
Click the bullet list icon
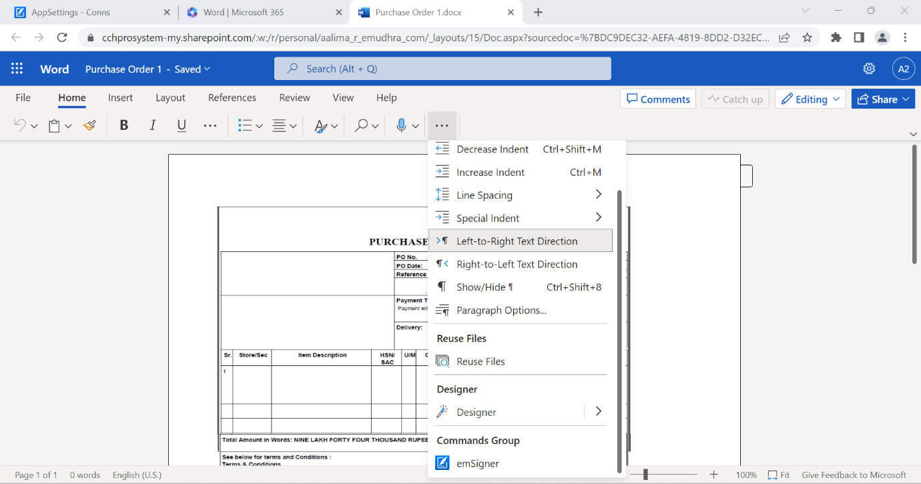coord(244,125)
